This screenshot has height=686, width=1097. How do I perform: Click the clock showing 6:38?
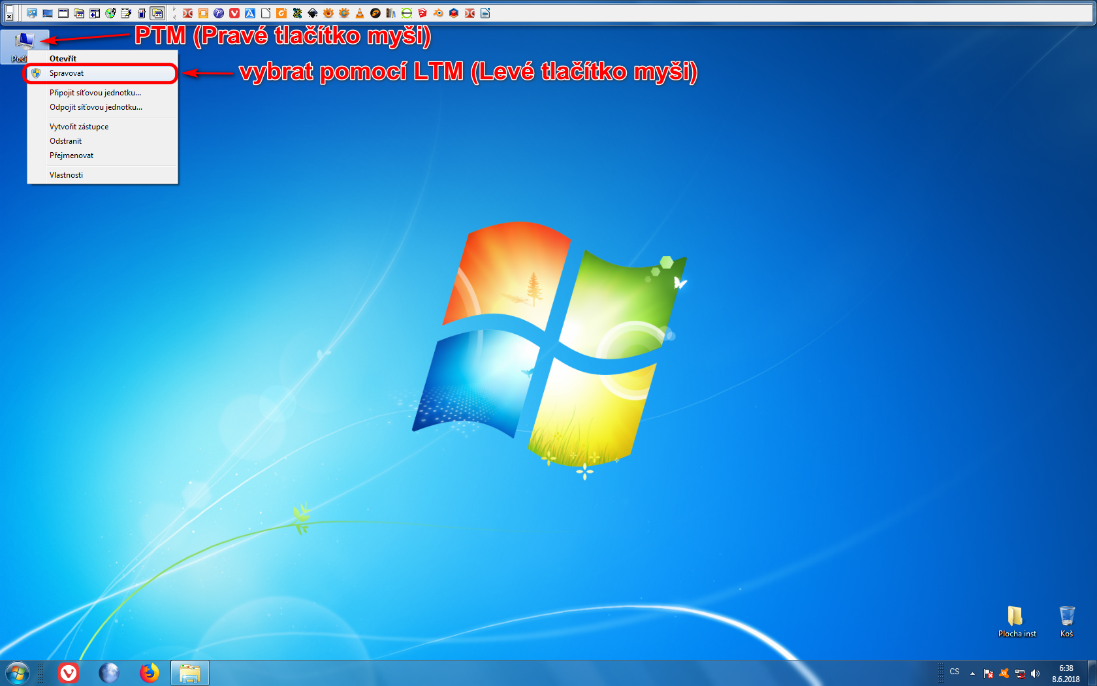coord(1066,674)
